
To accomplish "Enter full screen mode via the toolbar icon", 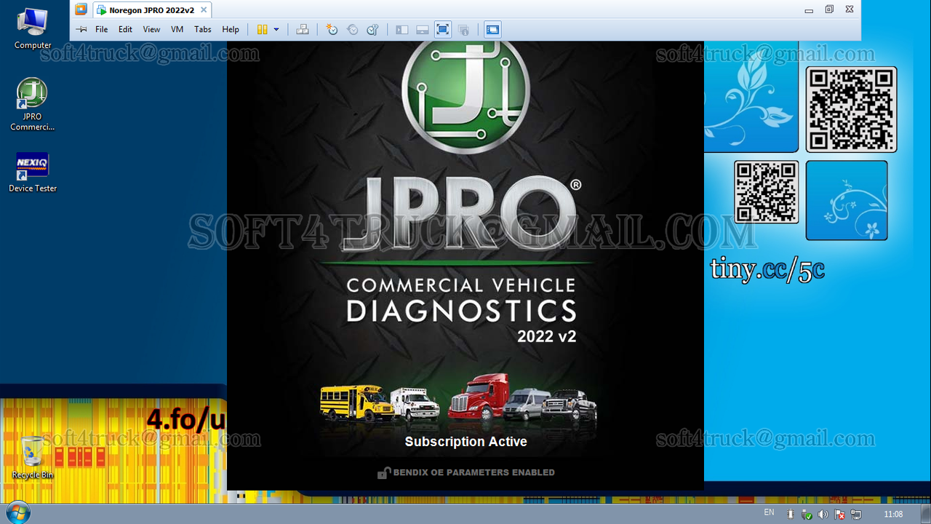I will pos(442,29).
